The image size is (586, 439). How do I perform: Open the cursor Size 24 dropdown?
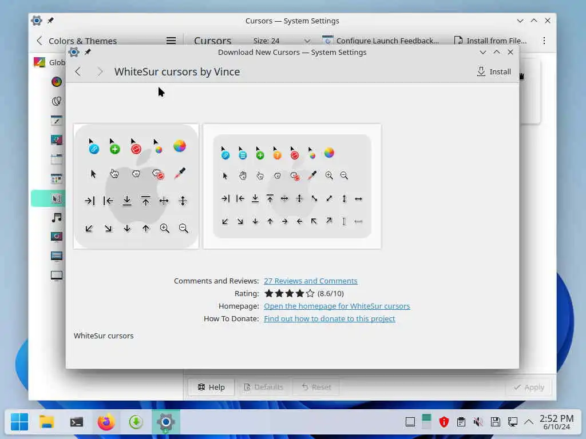click(x=281, y=41)
